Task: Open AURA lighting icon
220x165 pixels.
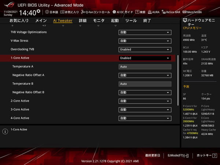Action: 150,12
